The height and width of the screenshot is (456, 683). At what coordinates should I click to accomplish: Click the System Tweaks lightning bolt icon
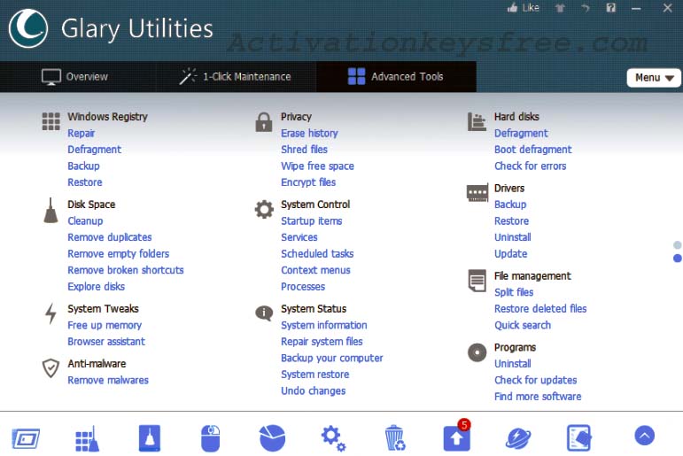click(51, 313)
